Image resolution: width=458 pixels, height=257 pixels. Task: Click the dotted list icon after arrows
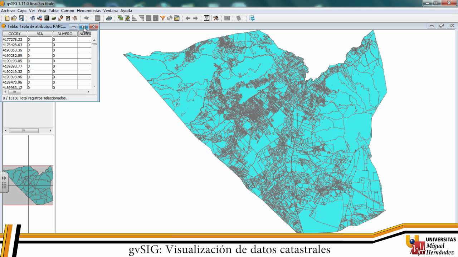206,18
